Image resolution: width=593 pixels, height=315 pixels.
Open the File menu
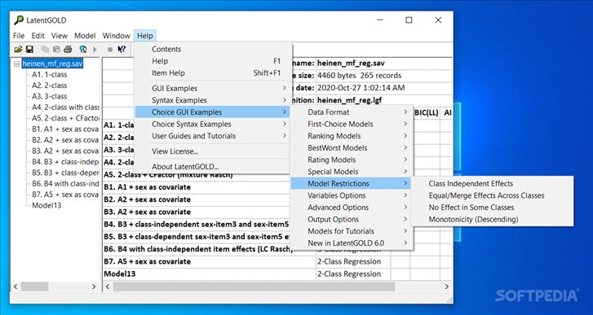pos(19,36)
